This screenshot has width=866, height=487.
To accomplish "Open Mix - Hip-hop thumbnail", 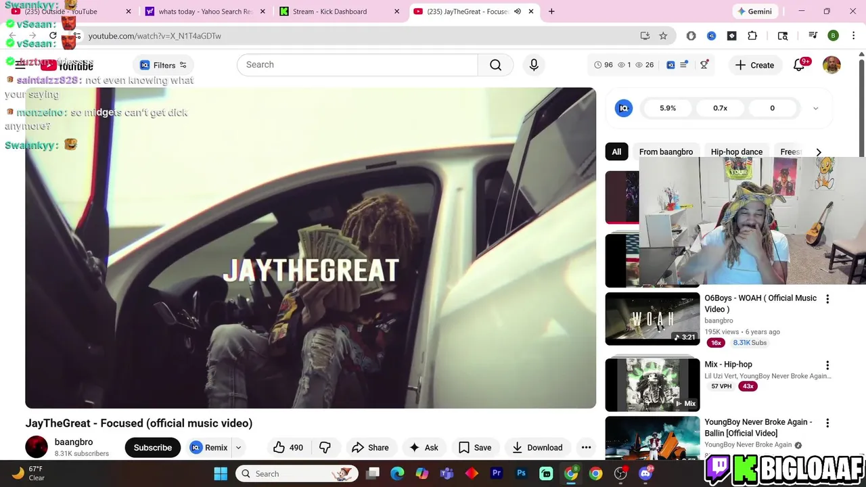I will 652,384.
